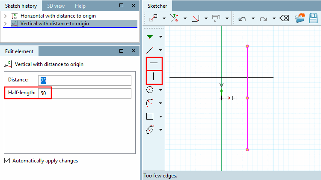The image size is (321, 180).
Task: Maximize the Edit element panel
Action: pyautogui.click(x=122, y=51)
